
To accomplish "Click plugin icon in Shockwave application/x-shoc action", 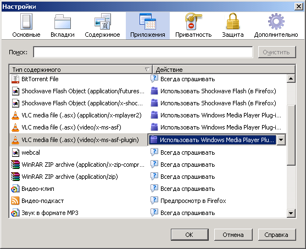I will (154, 103).
